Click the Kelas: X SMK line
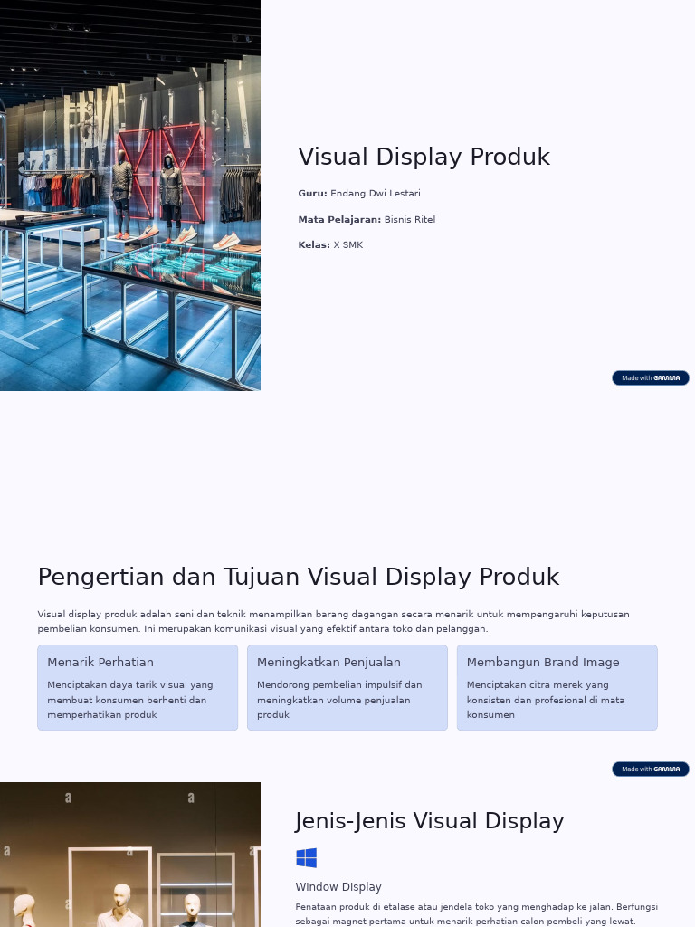Image resolution: width=695 pixels, height=927 pixels. point(330,244)
